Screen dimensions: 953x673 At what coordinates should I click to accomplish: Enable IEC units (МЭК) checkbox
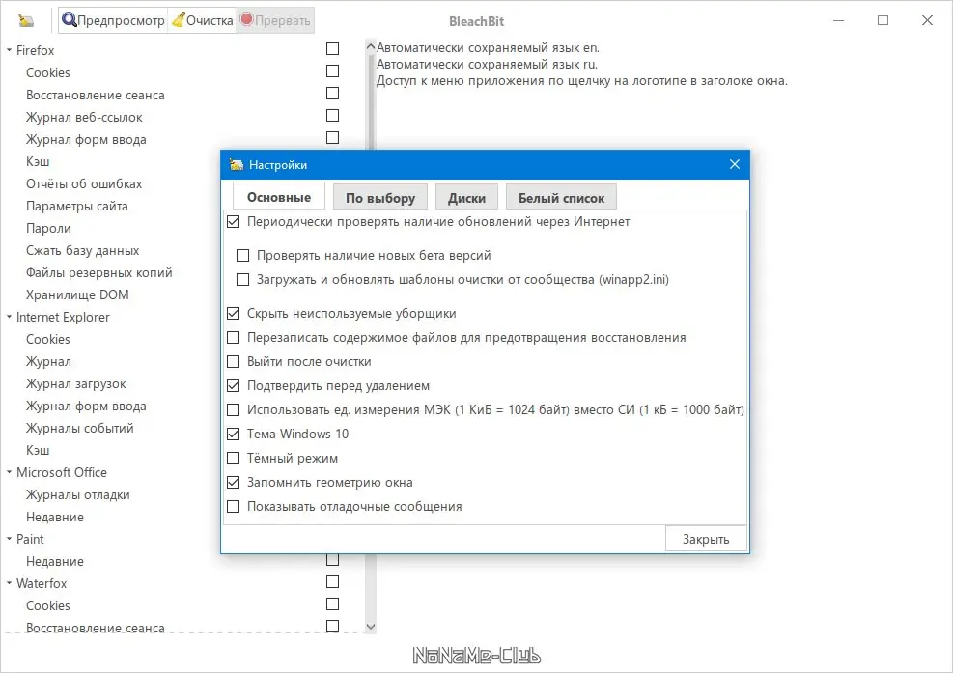pyautogui.click(x=234, y=409)
